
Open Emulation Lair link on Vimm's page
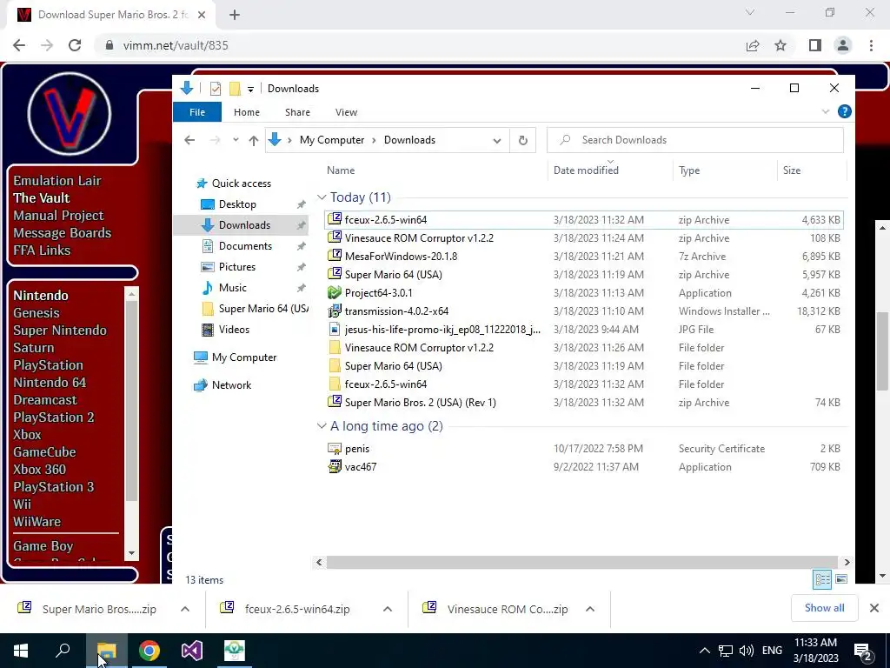click(57, 181)
